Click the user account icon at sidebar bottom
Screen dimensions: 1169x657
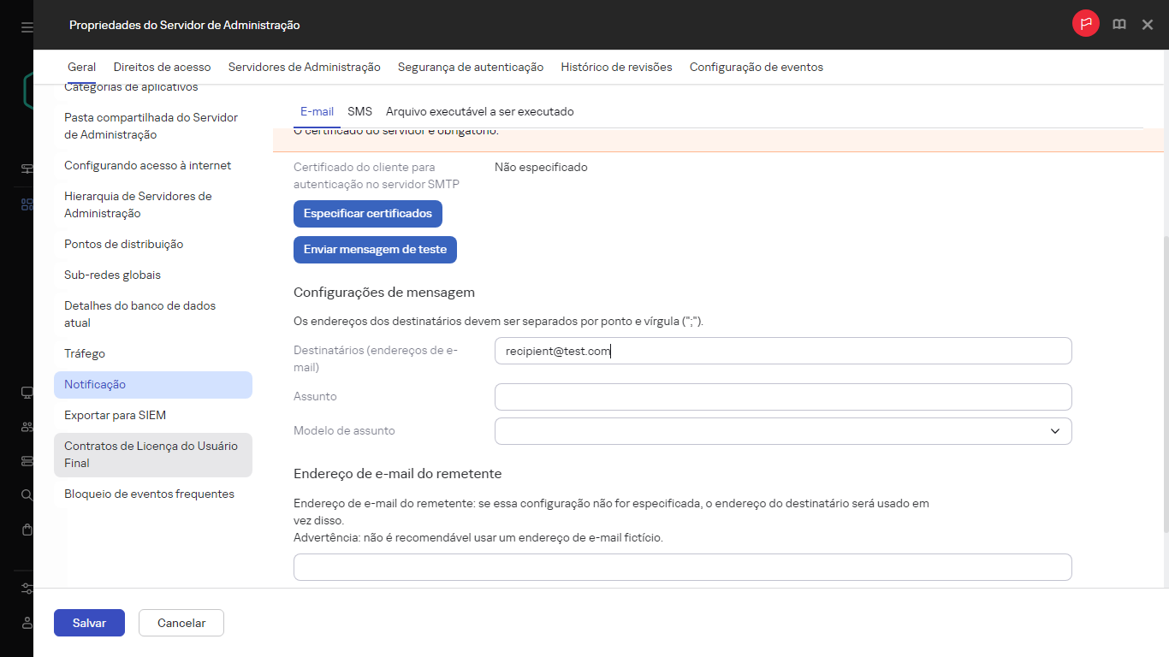click(x=25, y=623)
